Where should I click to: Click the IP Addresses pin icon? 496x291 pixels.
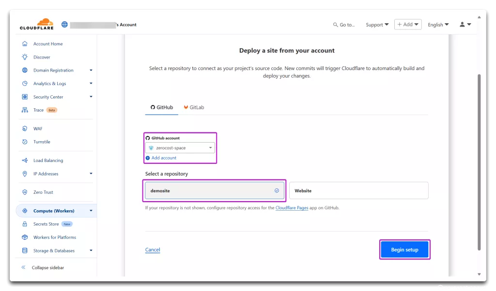pyautogui.click(x=25, y=174)
